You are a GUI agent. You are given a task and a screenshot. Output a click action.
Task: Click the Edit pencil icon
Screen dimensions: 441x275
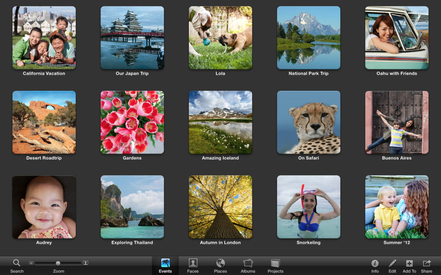pyautogui.click(x=392, y=264)
